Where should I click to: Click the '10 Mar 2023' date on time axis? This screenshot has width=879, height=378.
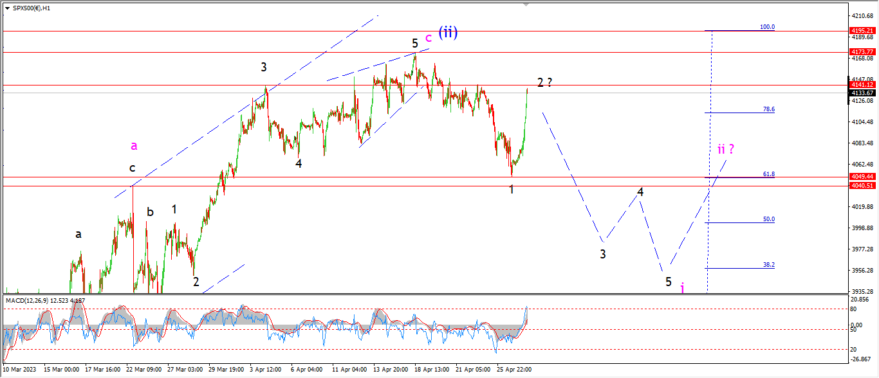click(x=20, y=370)
